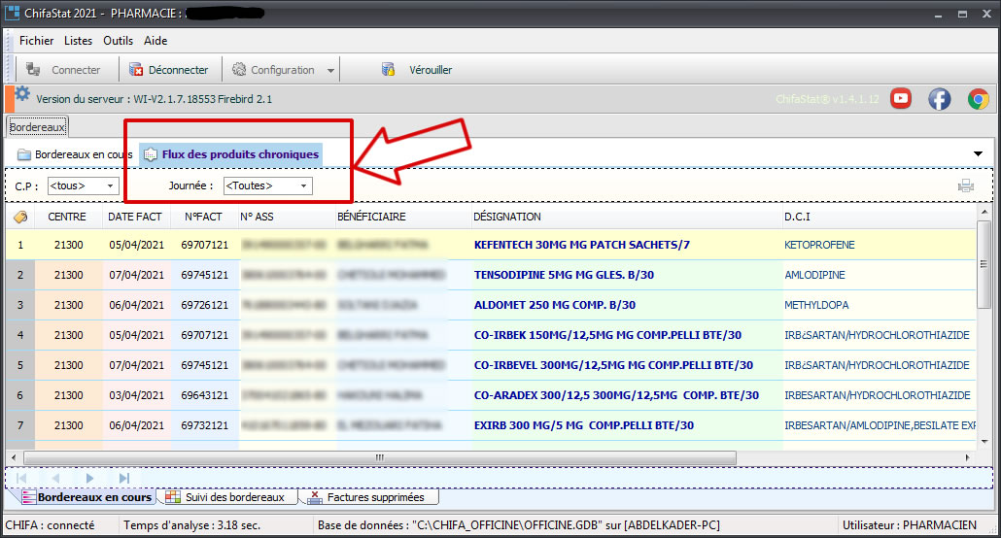Switch to Suivi des bordereaux tab
Viewport: 1001px width, 538px height.
click(224, 497)
